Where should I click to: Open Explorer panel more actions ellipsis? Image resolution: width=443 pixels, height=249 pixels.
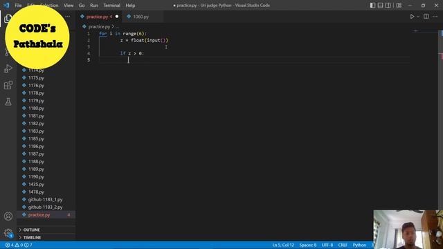pyautogui.click(x=68, y=17)
